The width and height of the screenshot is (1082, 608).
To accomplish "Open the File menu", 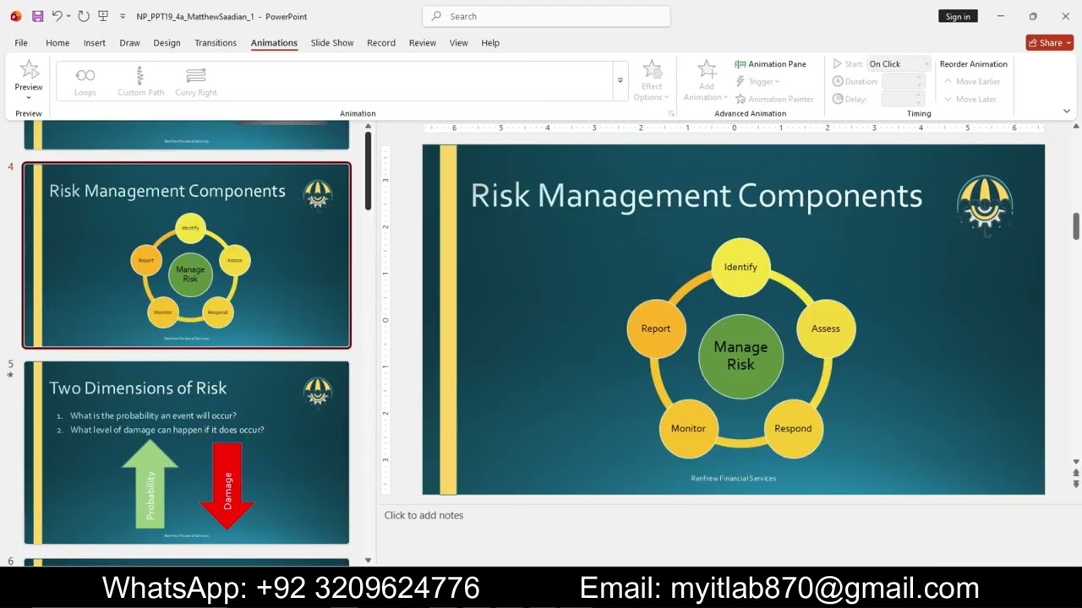I will tap(21, 42).
